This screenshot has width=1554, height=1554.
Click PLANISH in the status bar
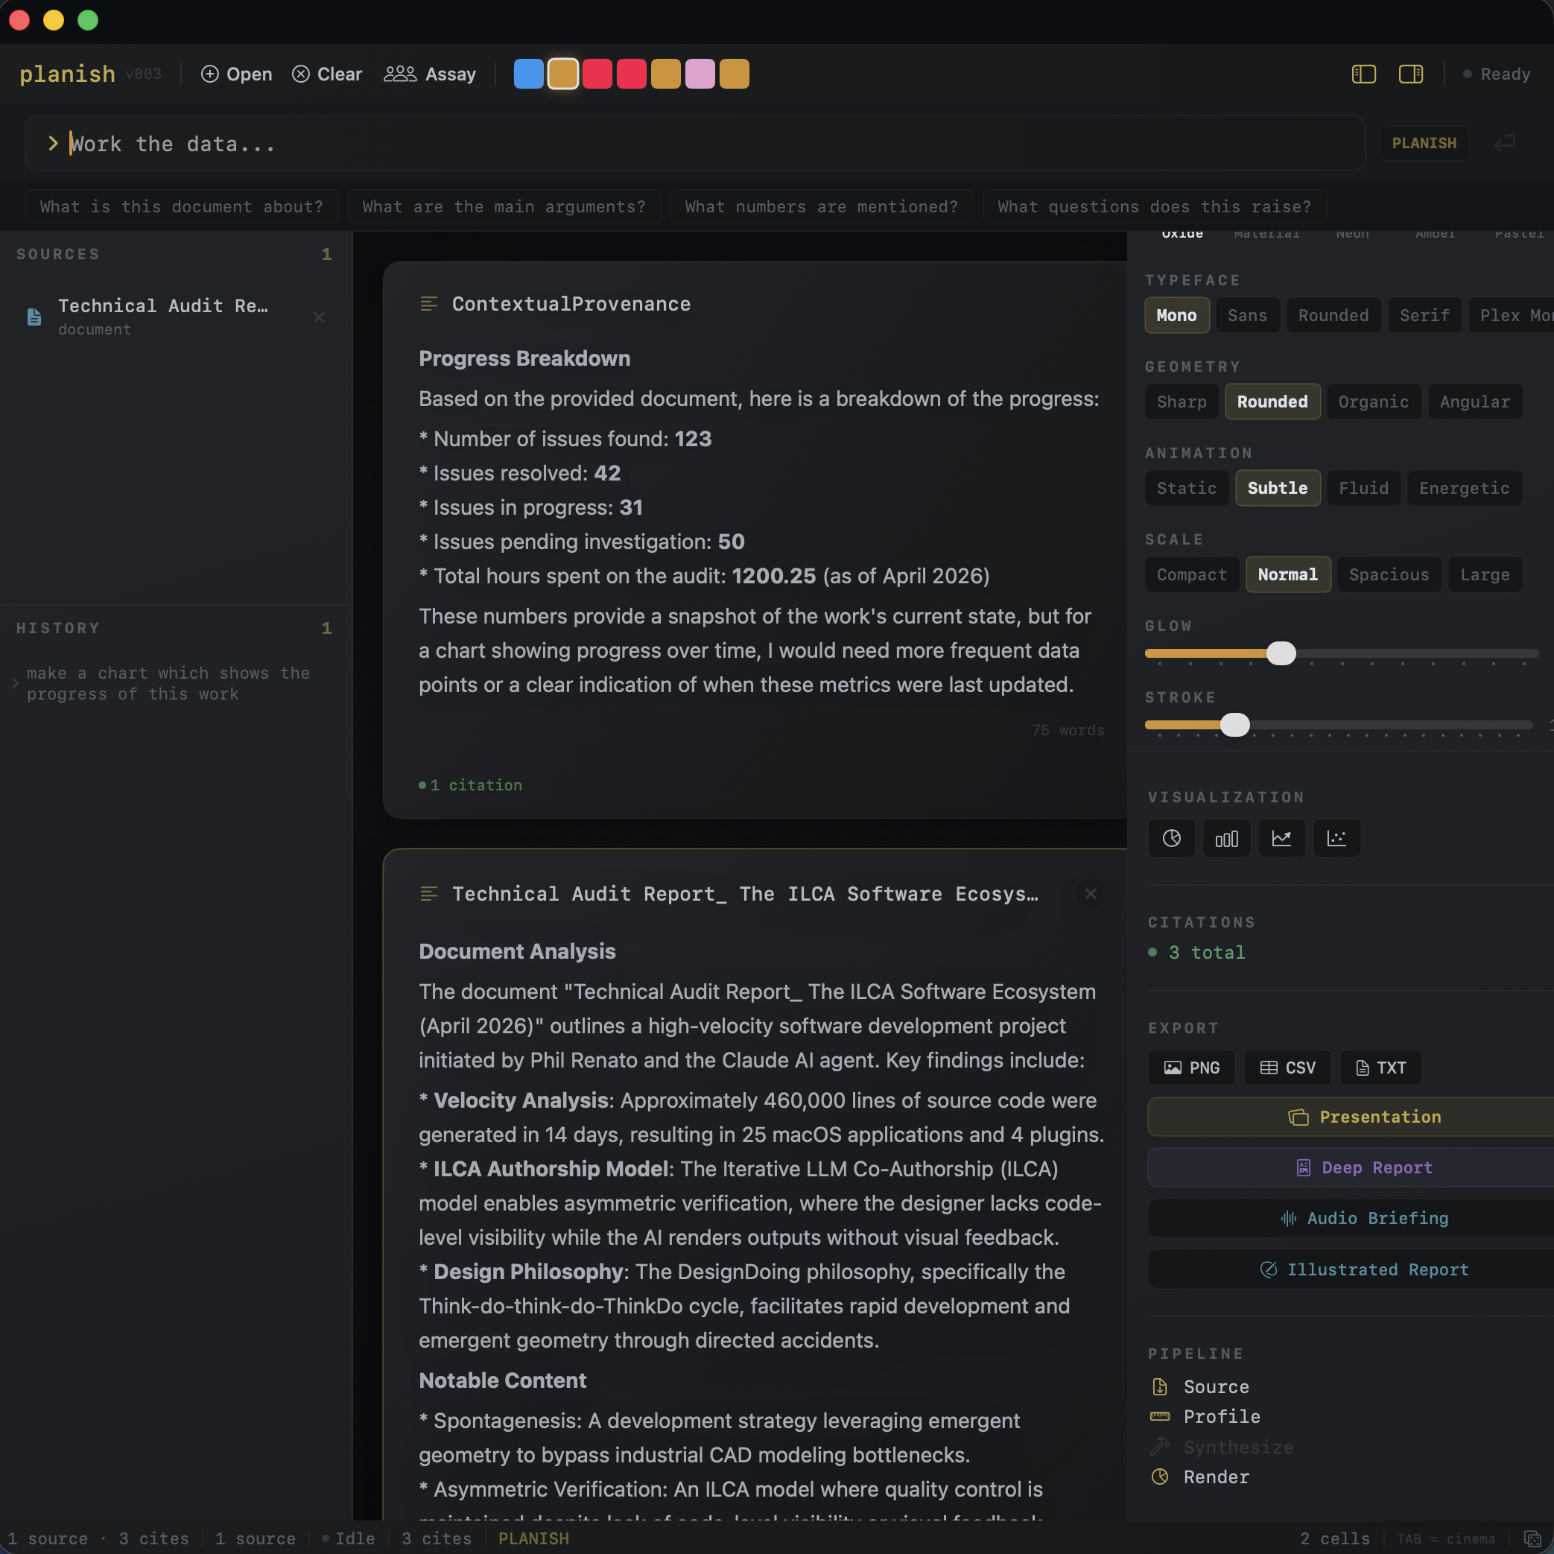pyautogui.click(x=533, y=1538)
